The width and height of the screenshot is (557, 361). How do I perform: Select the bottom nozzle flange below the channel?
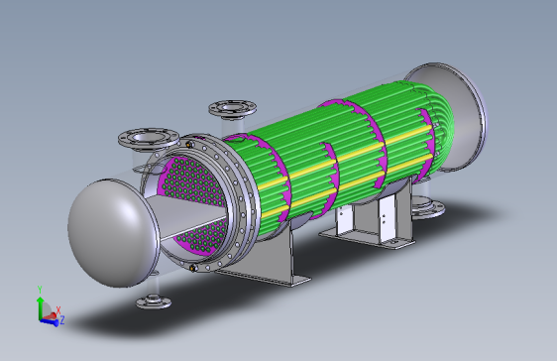pos(154,302)
